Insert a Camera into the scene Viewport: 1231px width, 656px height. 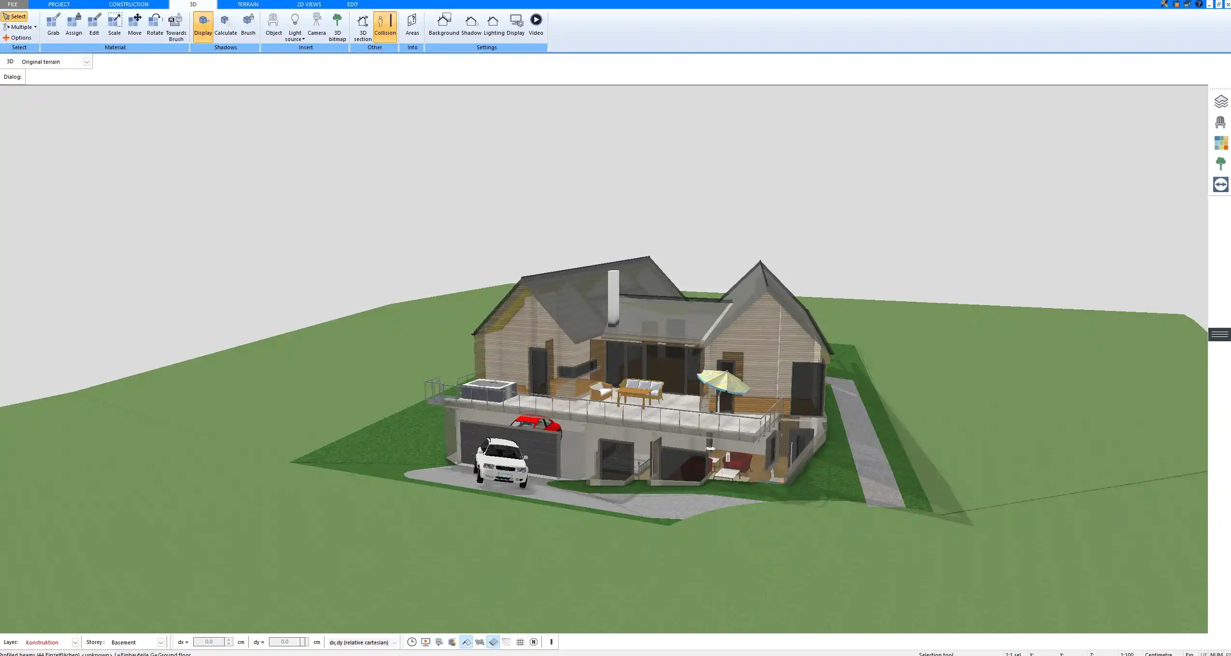pos(316,23)
